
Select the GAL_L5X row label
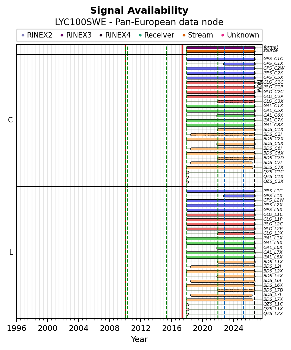pos(273,243)
